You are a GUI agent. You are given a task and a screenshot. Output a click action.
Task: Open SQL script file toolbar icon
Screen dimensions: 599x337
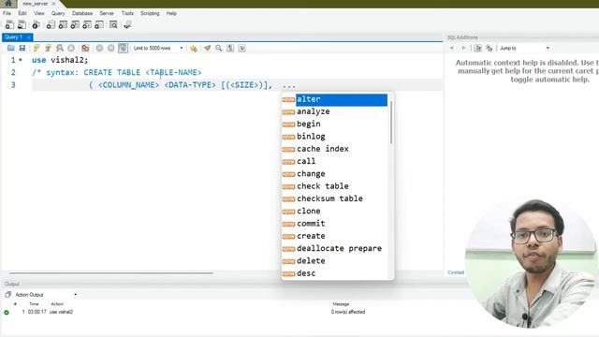click(22, 25)
